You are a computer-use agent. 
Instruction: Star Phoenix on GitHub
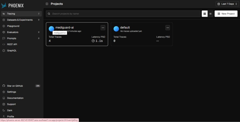[x=21, y=86]
